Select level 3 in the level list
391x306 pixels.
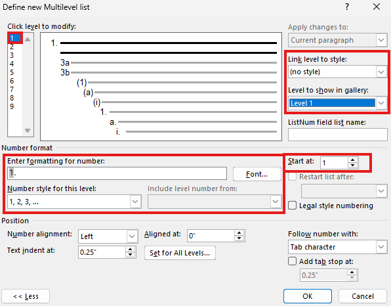tap(12, 55)
